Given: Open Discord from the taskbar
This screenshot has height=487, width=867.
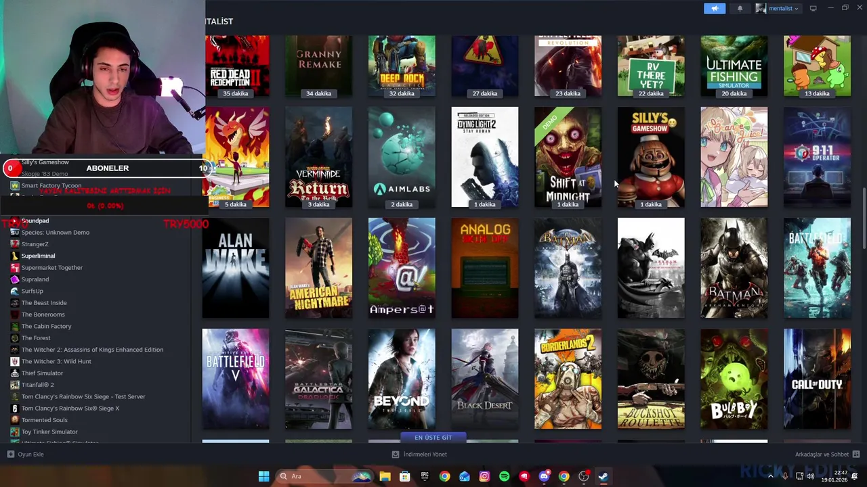Looking at the screenshot, I should (x=544, y=476).
